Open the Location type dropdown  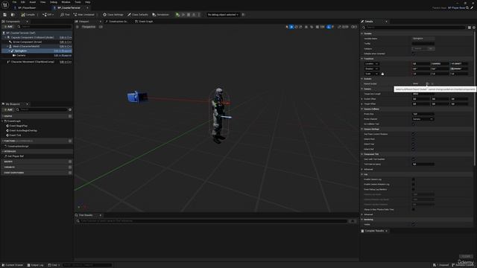(x=371, y=64)
